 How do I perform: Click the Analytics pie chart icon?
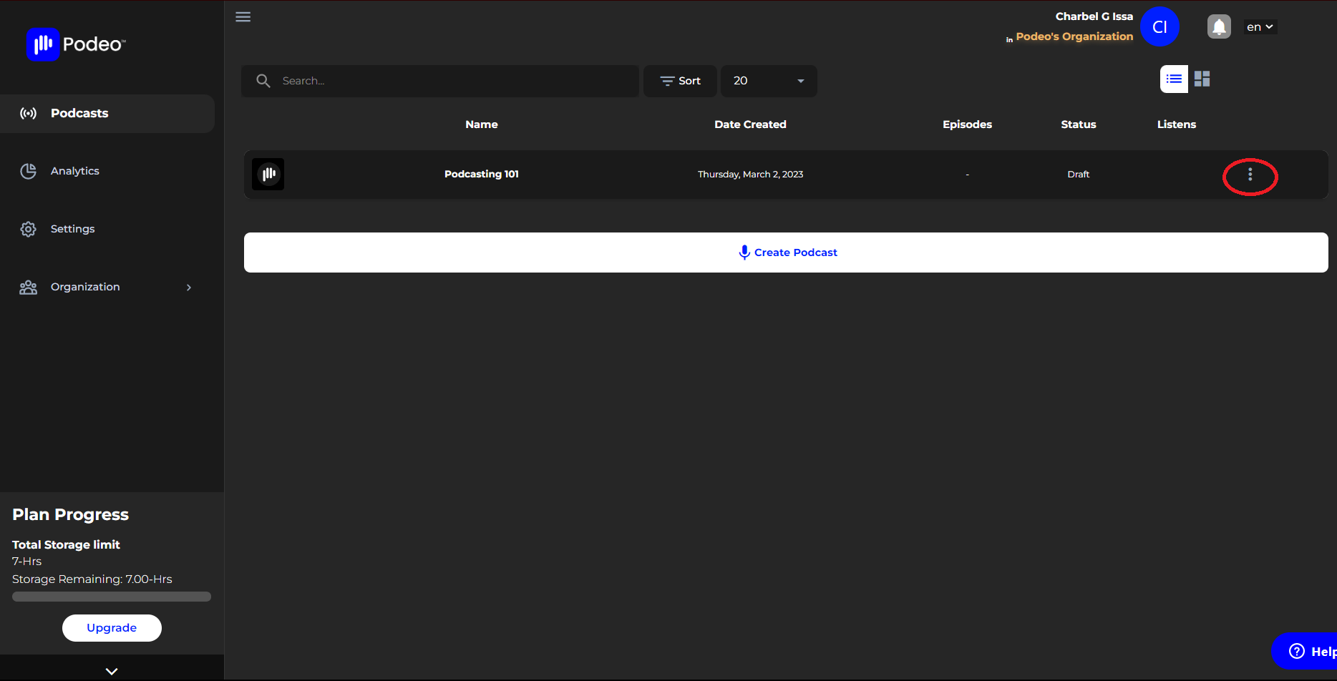pos(28,171)
